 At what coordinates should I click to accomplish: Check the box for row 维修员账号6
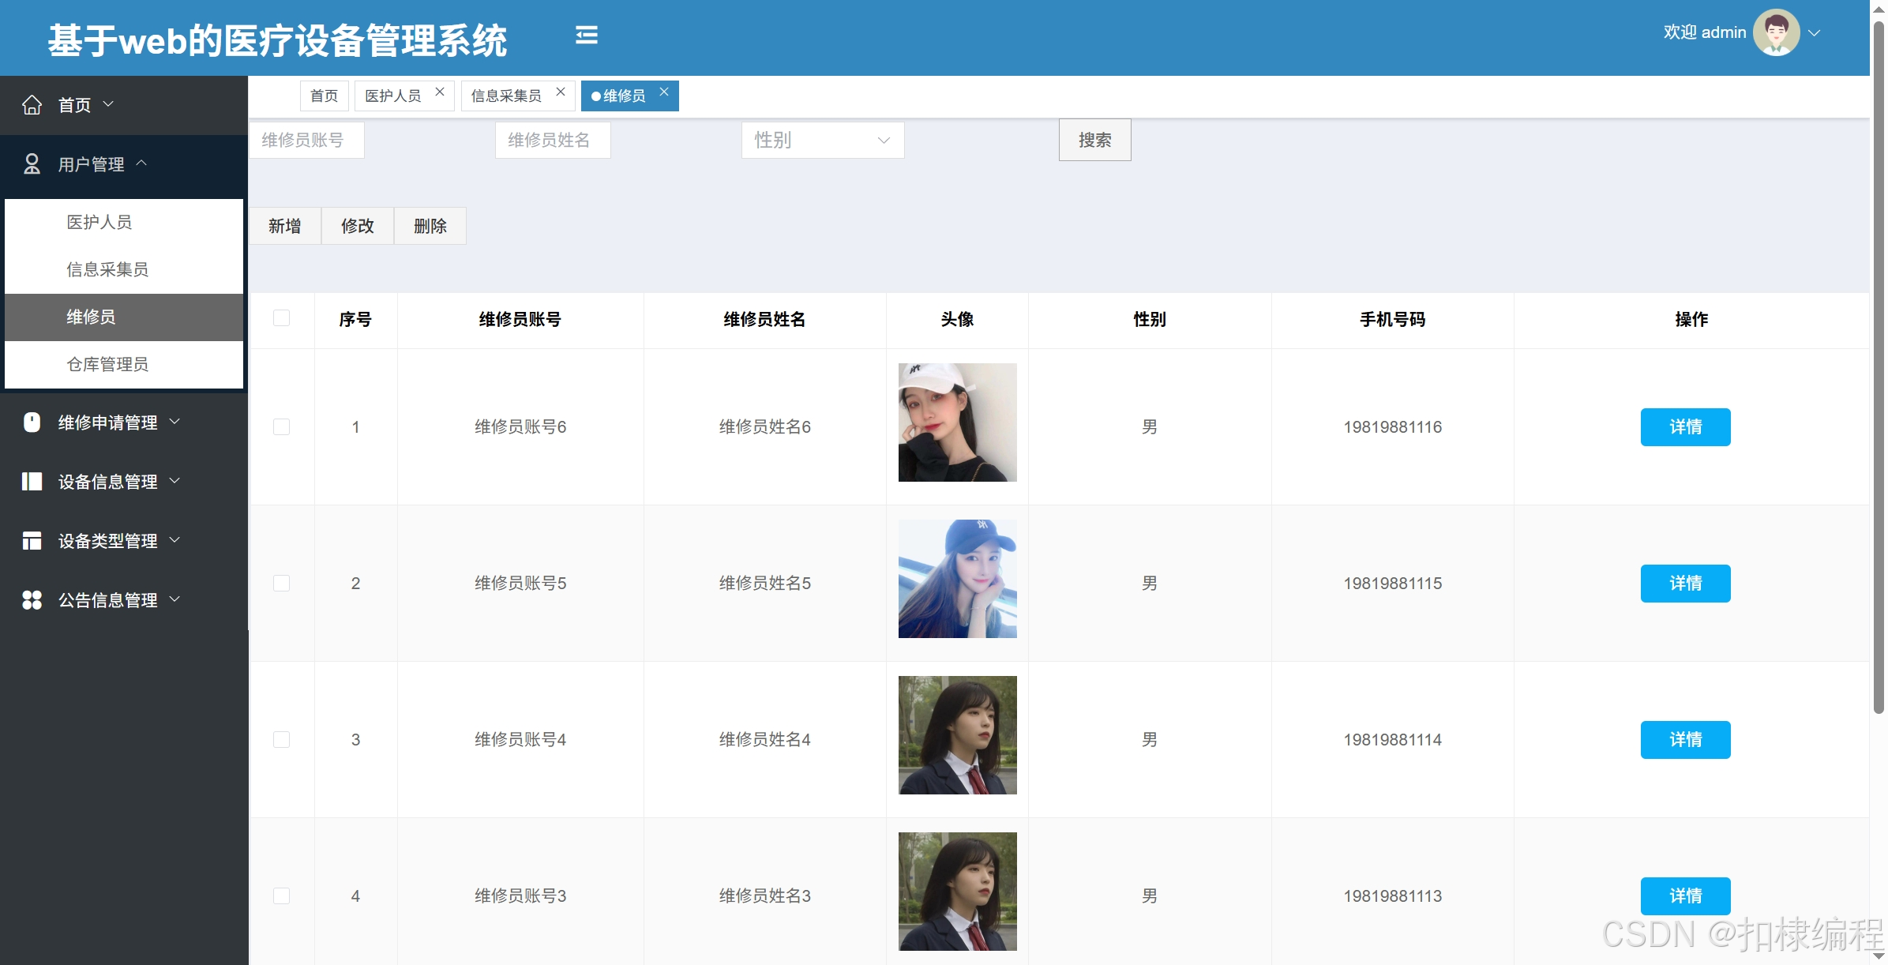[281, 427]
